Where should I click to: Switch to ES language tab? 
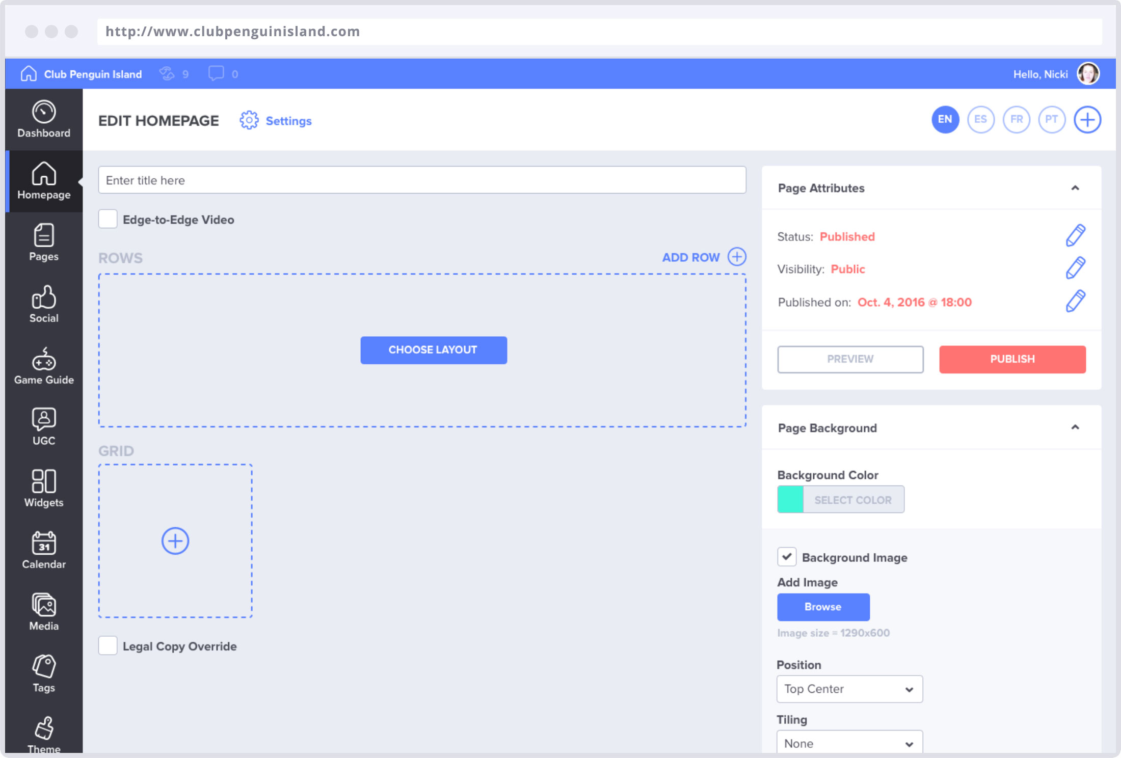pyautogui.click(x=981, y=120)
